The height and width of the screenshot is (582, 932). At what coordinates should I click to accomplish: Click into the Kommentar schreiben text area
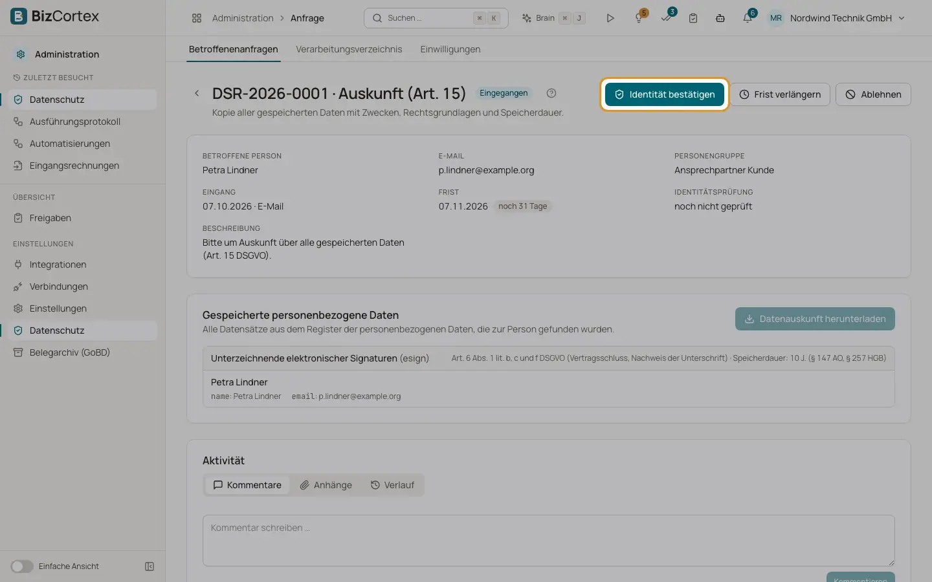click(549, 541)
